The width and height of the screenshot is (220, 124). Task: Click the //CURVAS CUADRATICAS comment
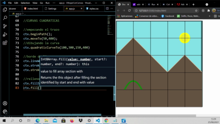click(41, 21)
